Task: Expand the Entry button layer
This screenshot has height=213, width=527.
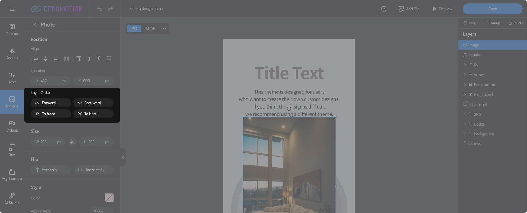Action: [465, 85]
